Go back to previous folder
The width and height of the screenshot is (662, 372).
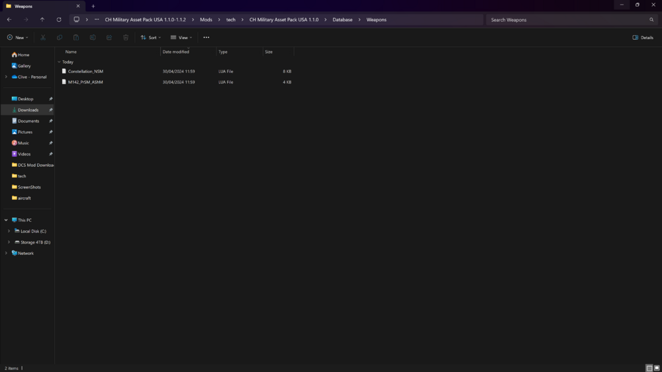(x=9, y=19)
